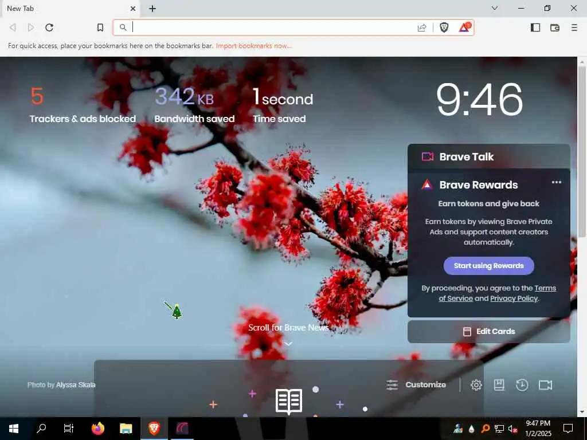Open a new tab with plus button
Image resolution: width=587 pixels, height=440 pixels.
coord(152,9)
